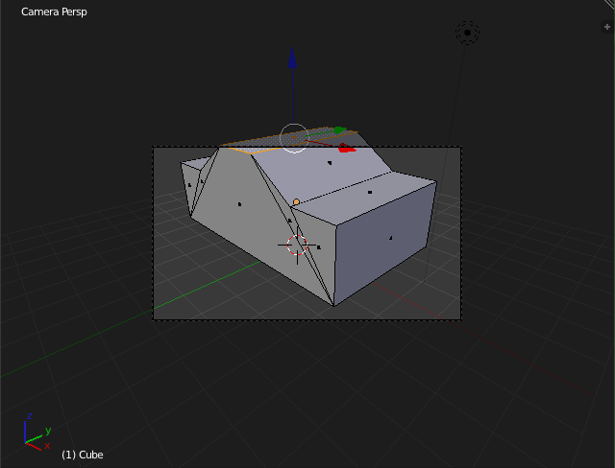Screen dimensions: 615x468
Task: Select the right front face center dot
Action: (x=390, y=238)
